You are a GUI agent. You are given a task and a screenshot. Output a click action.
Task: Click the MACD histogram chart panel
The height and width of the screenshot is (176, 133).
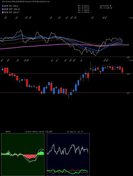click(23, 155)
